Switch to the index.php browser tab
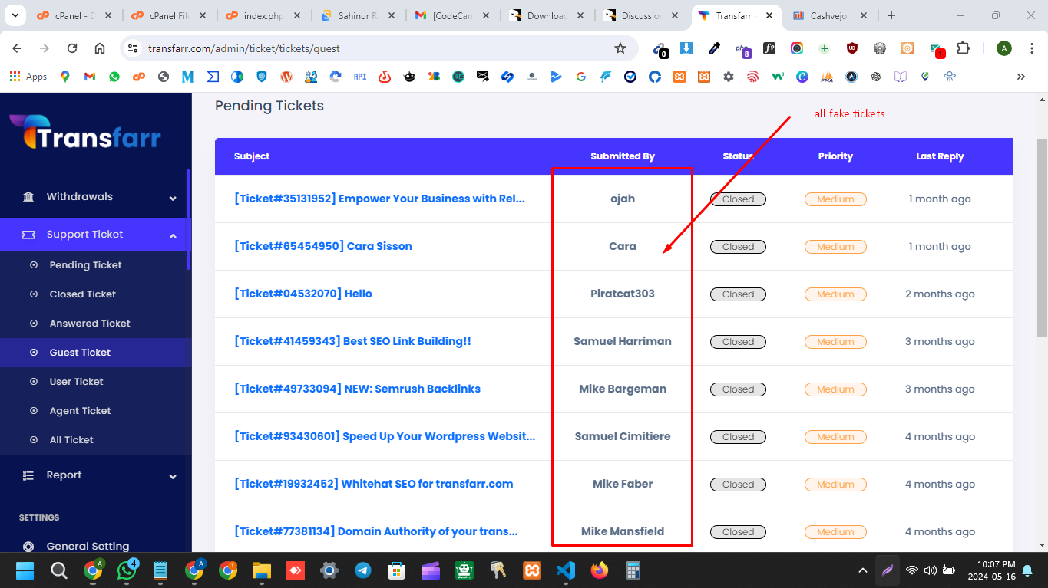The width and height of the screenshot is (1048, 588). point(263,15)
